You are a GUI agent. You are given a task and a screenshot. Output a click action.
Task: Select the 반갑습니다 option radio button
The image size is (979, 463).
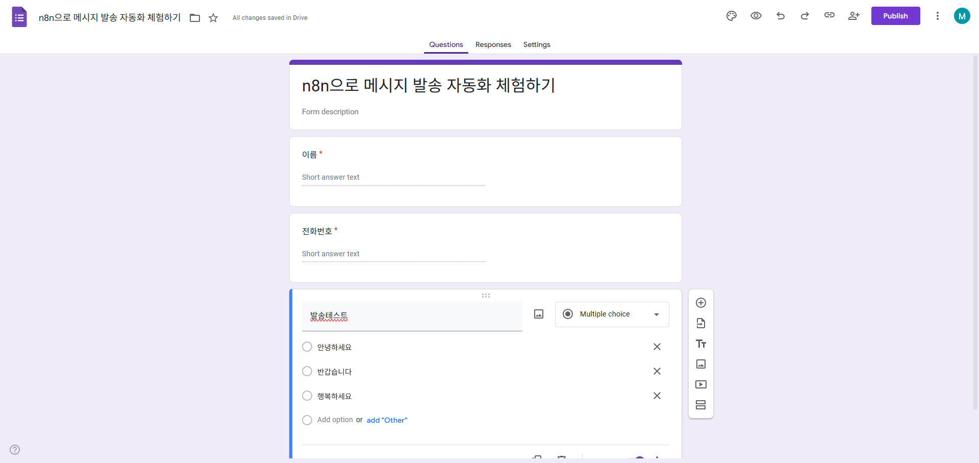pos(307,371)
